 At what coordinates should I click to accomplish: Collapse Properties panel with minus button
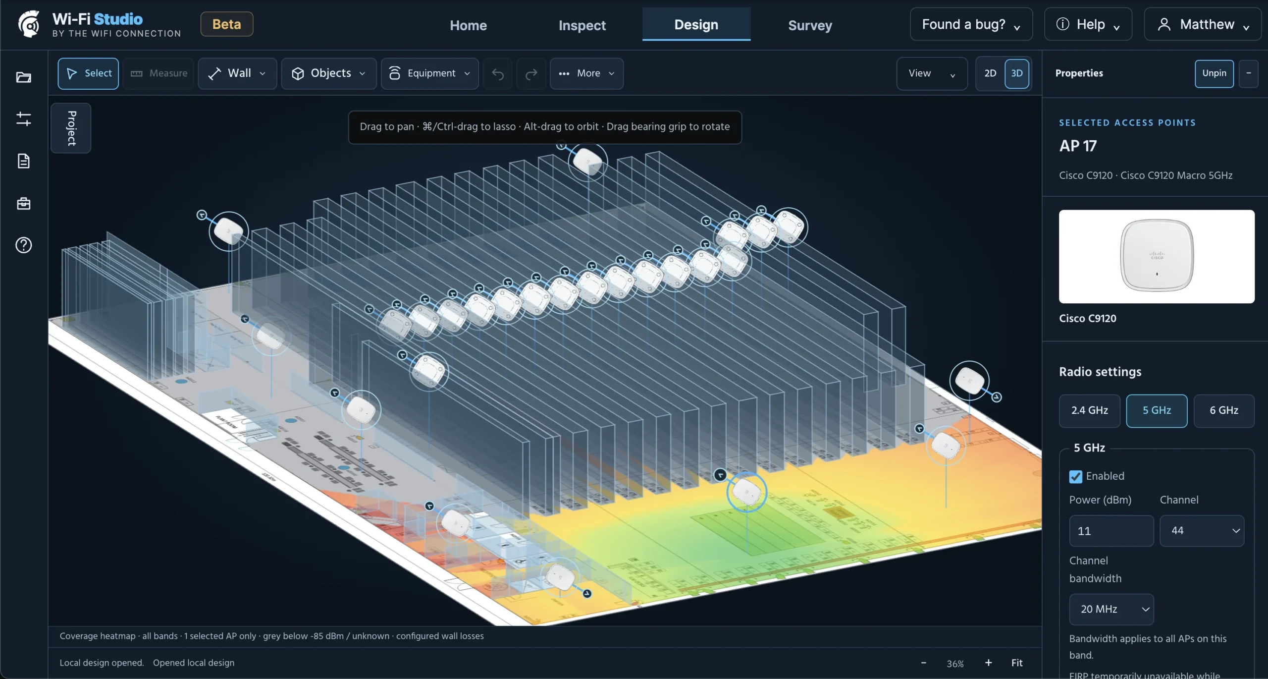point(1248,73)
